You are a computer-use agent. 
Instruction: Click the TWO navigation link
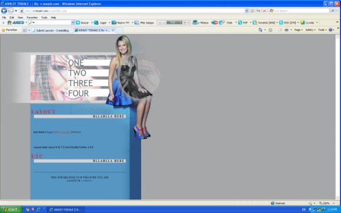[77, 73]
